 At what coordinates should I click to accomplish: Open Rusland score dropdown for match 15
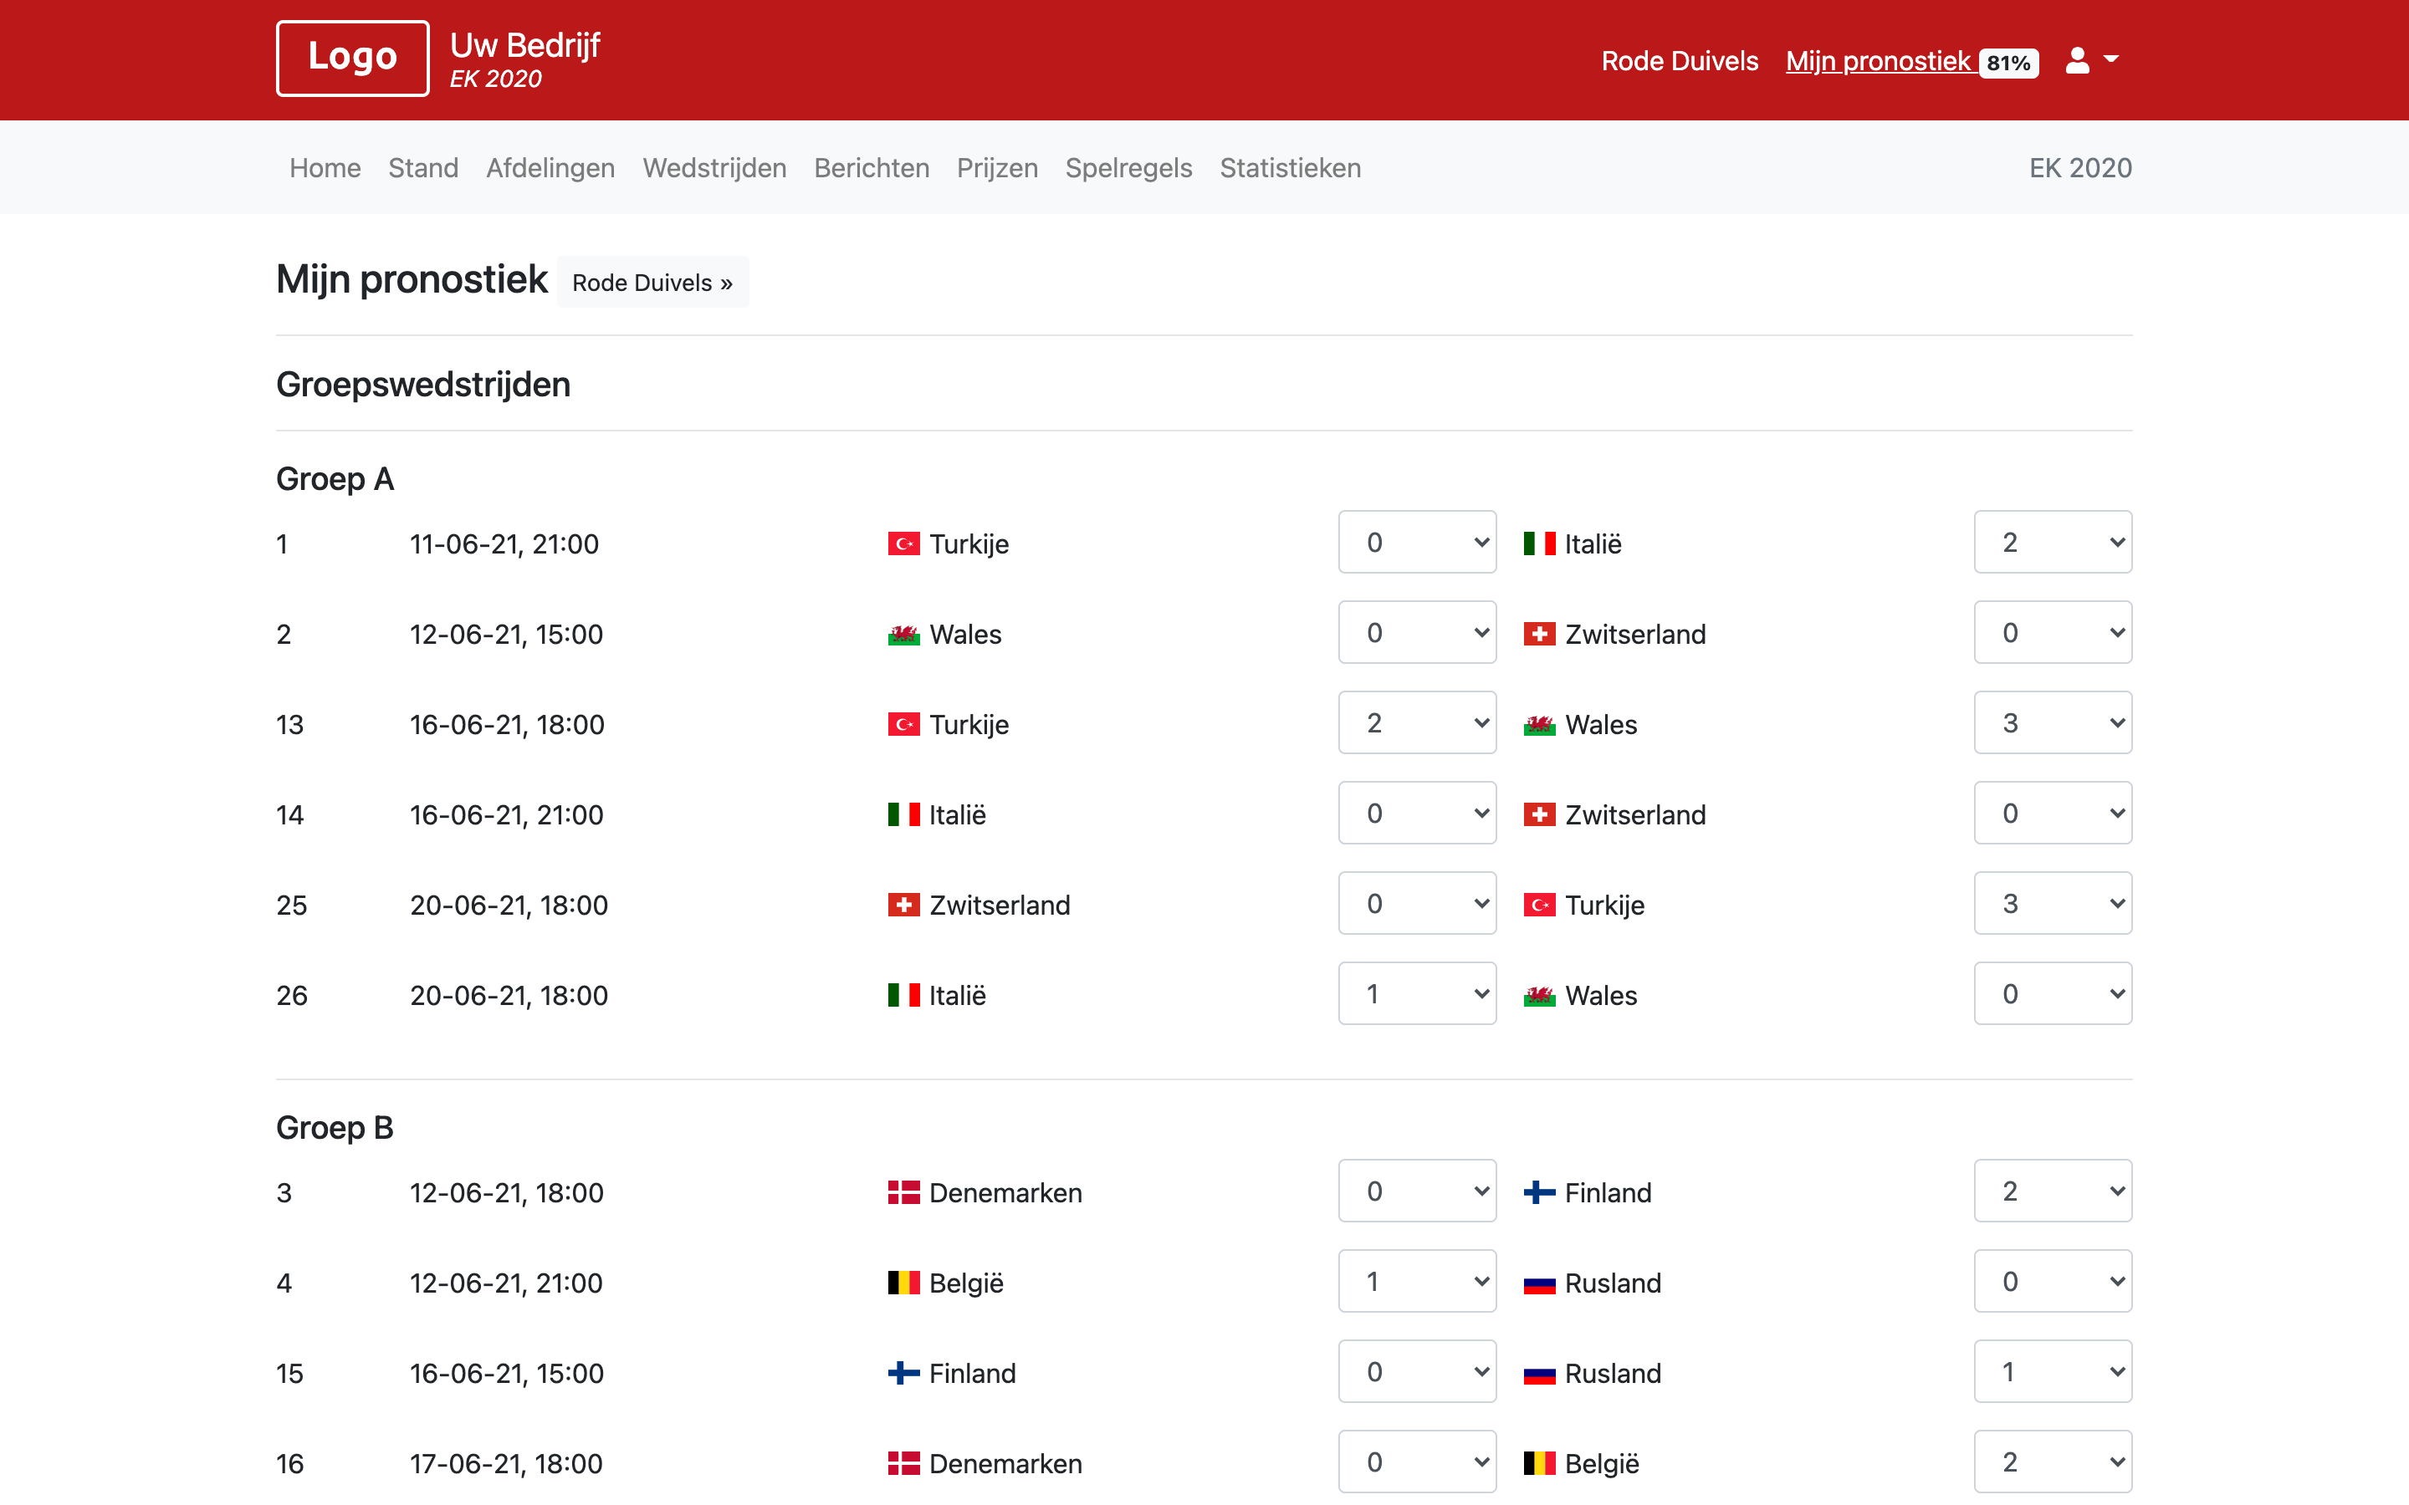click(x=2053, y=1373)
